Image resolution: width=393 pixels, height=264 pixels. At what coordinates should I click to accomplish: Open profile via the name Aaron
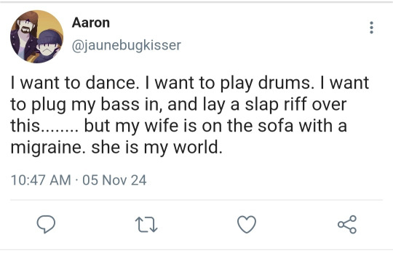pyautogui.click(x=91, y=23)
